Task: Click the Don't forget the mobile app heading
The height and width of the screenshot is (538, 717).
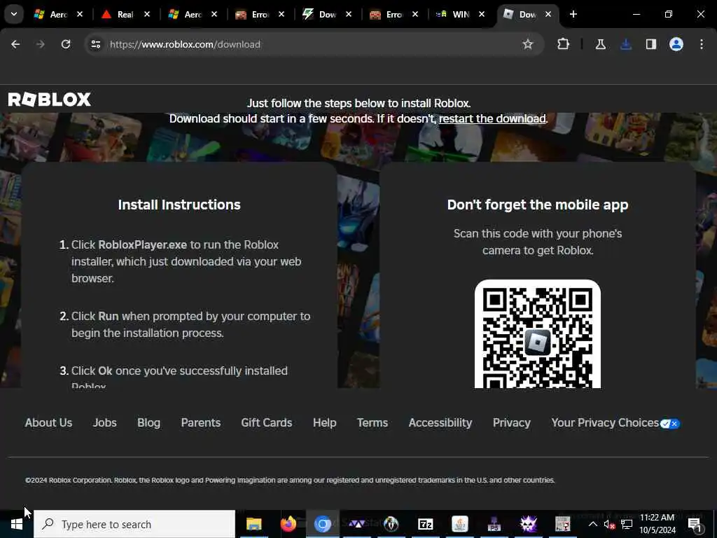Action: (538, 205)
